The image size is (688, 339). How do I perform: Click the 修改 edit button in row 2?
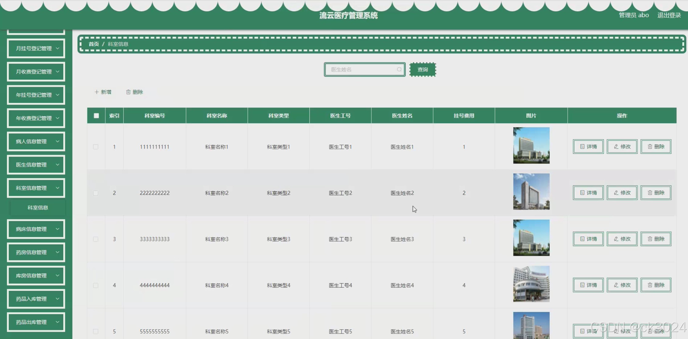click(622, 193)
